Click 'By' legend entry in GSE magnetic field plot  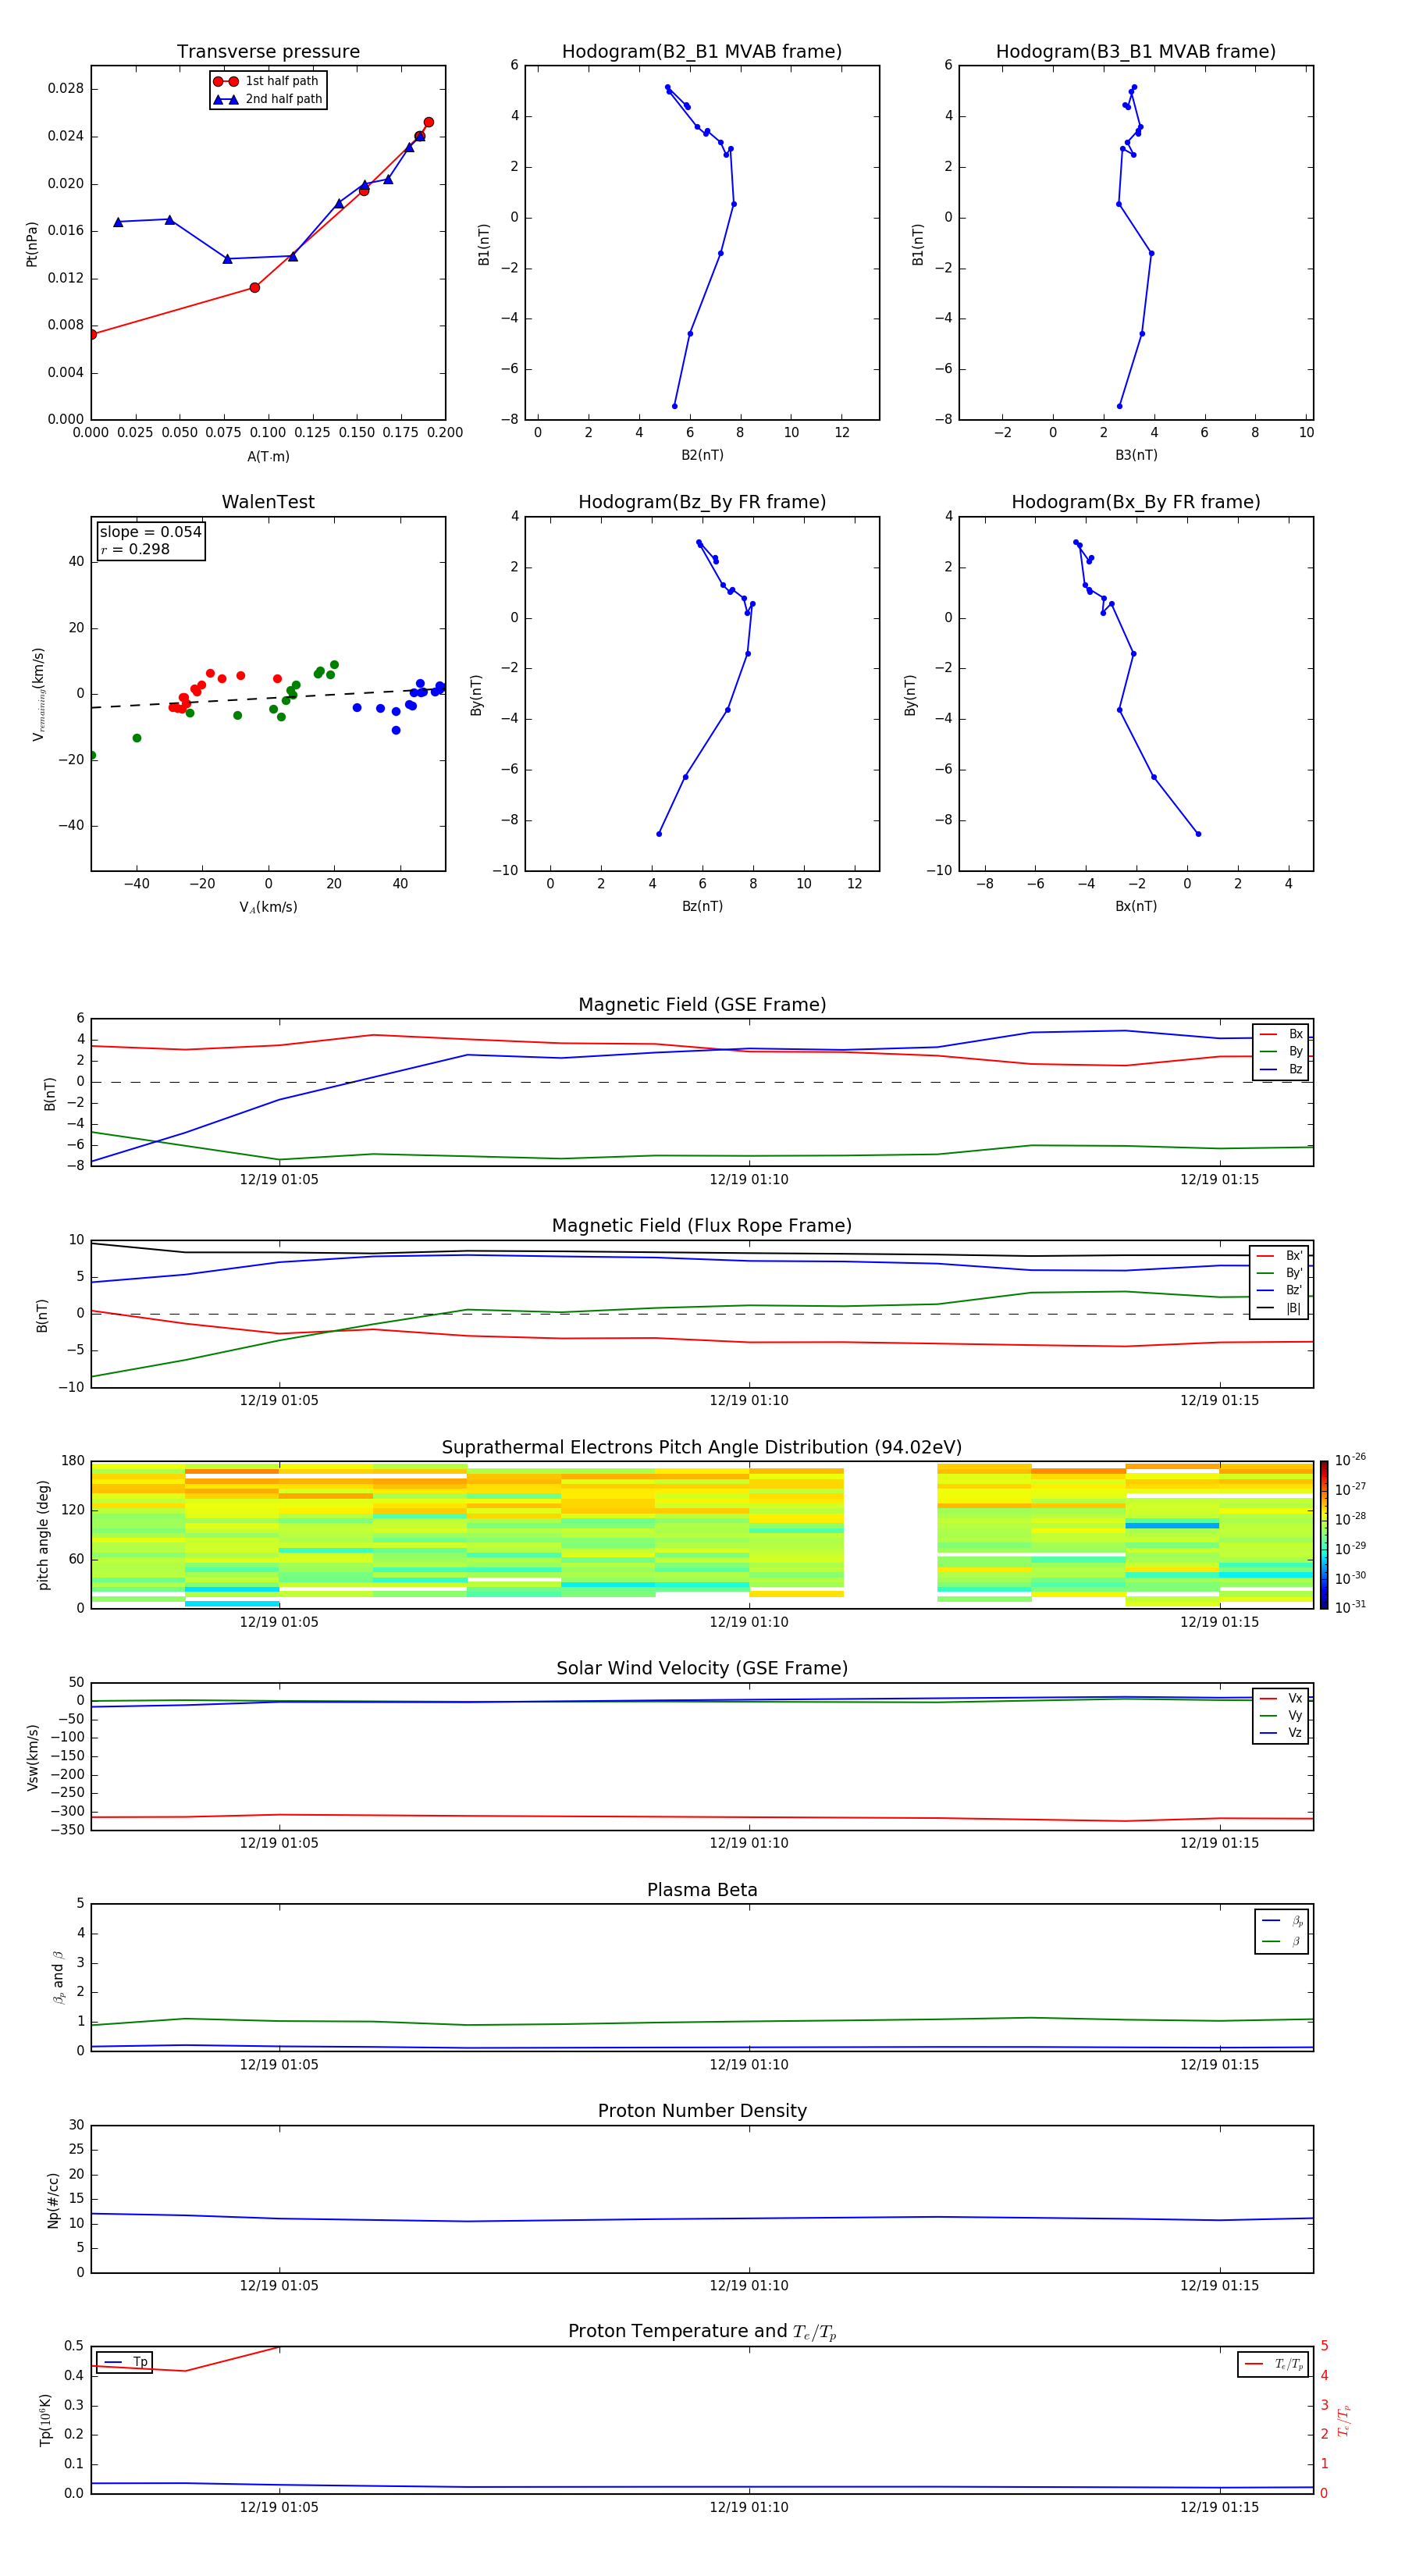(x=1281, y=1051)
